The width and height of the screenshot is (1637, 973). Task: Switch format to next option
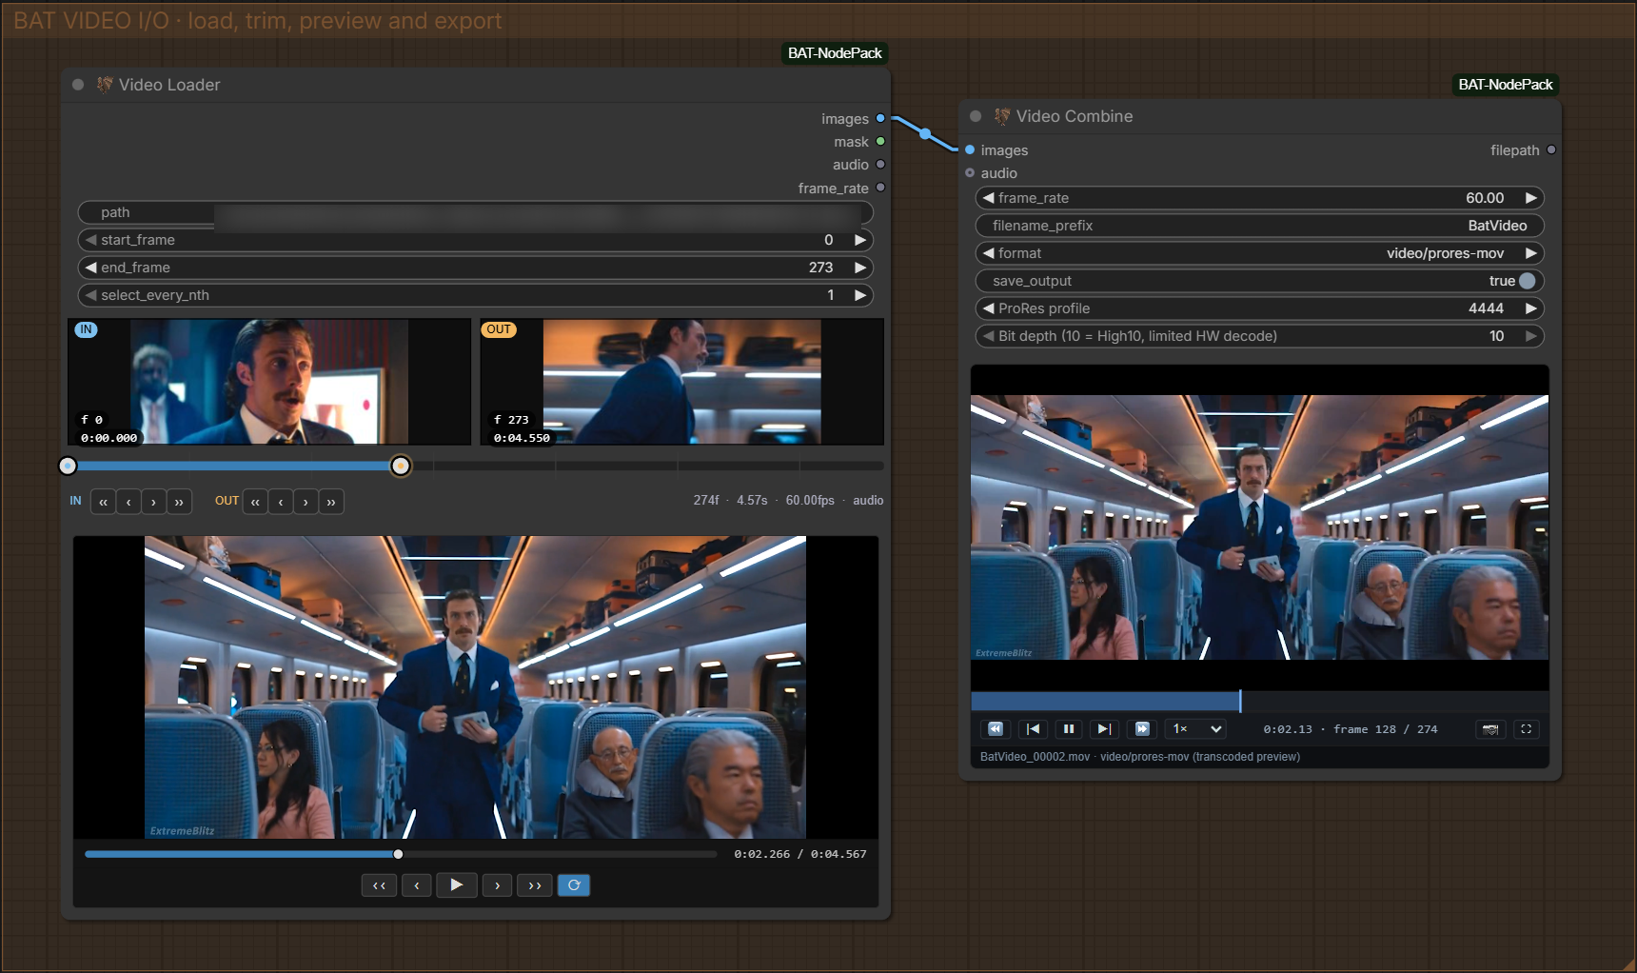(x=1531, y=253)
